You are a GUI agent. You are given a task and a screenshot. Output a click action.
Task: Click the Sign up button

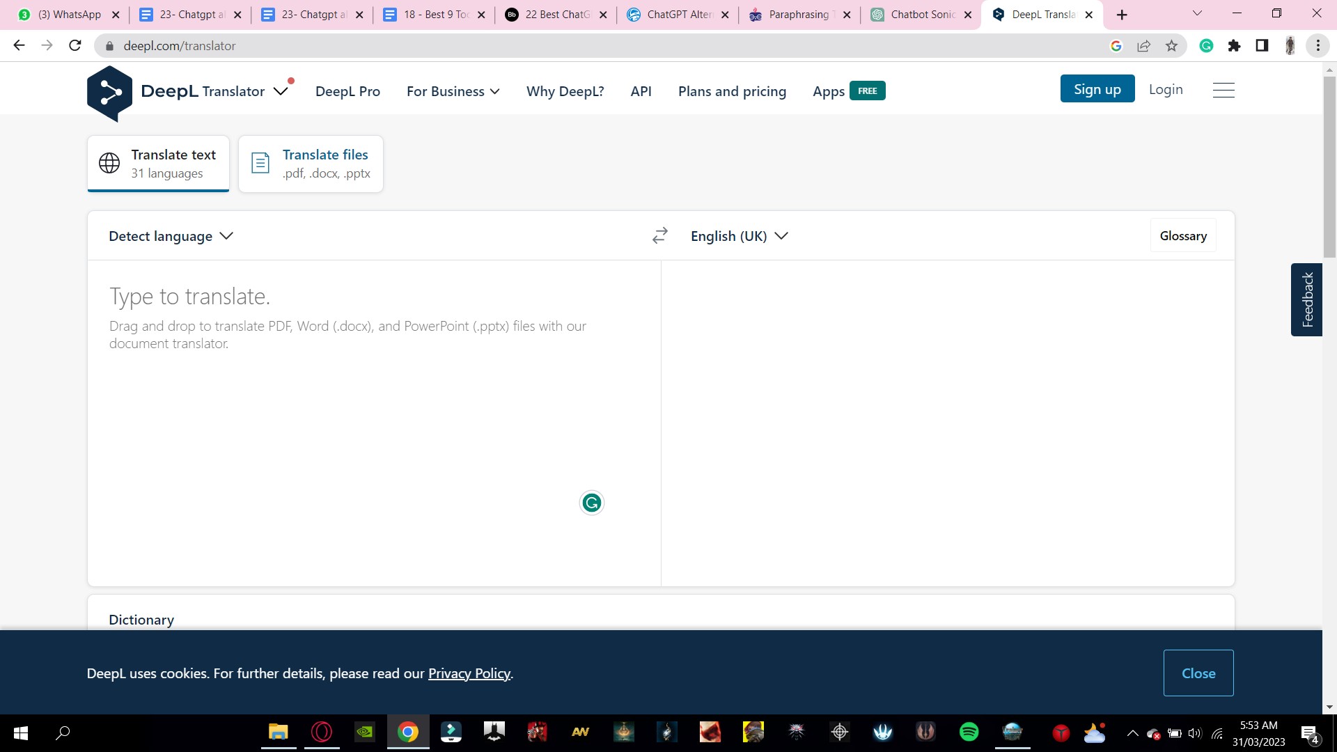(1098, 89)
